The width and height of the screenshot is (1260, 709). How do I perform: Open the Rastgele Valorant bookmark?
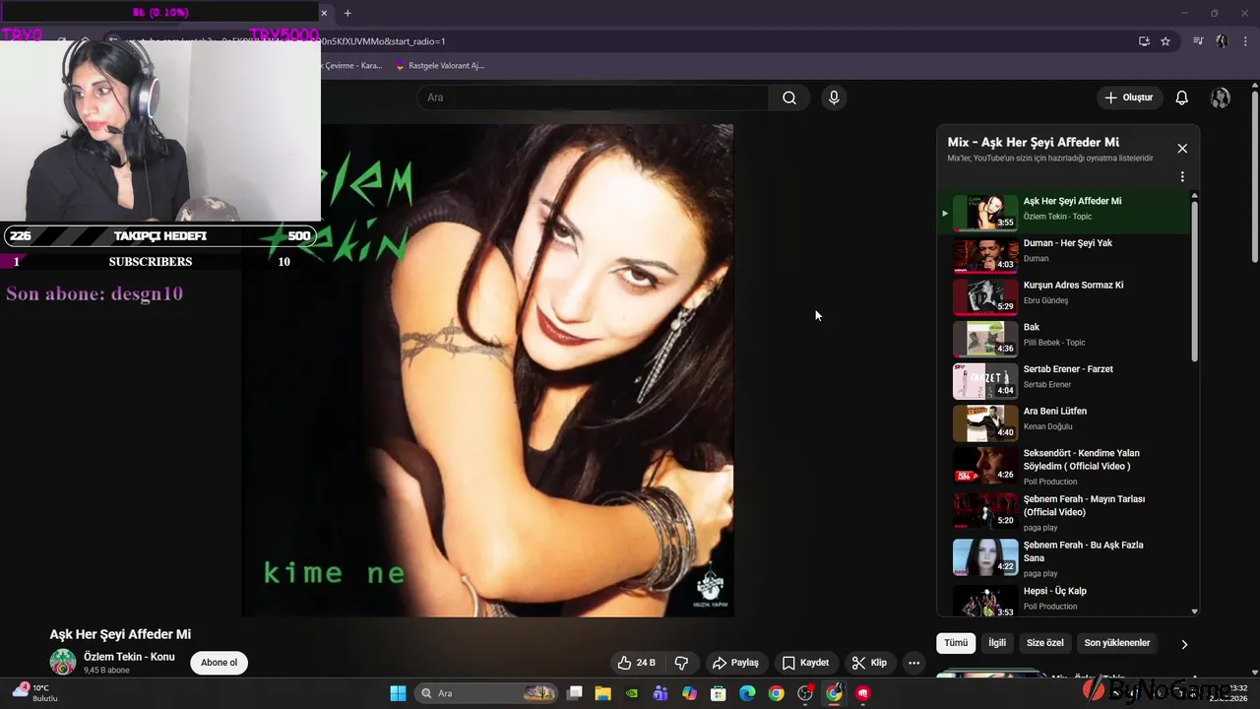[x=439, y=66]
